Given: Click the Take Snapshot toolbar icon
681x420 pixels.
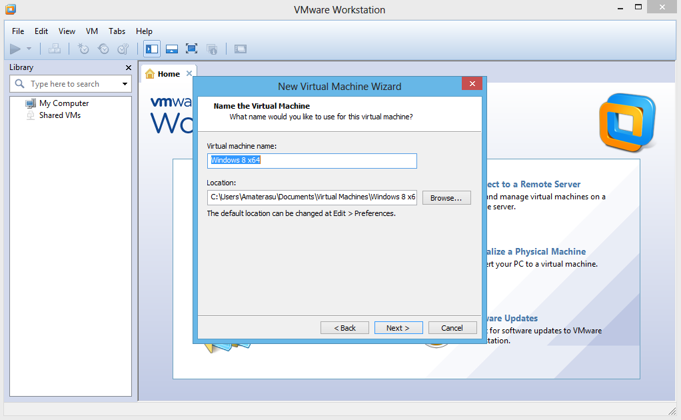Looking at the screenshot, I should 83,49.
